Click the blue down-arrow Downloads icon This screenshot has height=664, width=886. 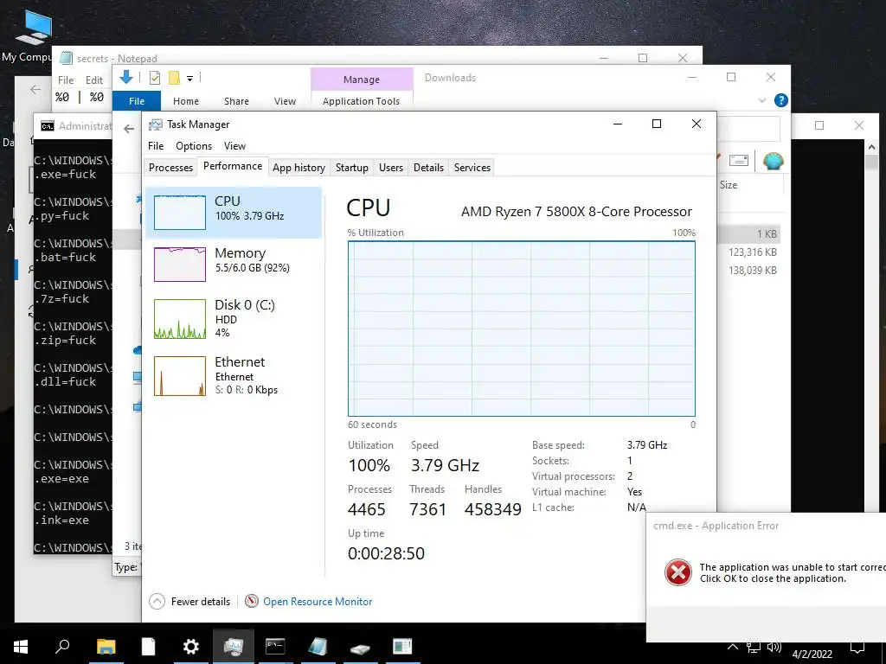tap(126, 77)
